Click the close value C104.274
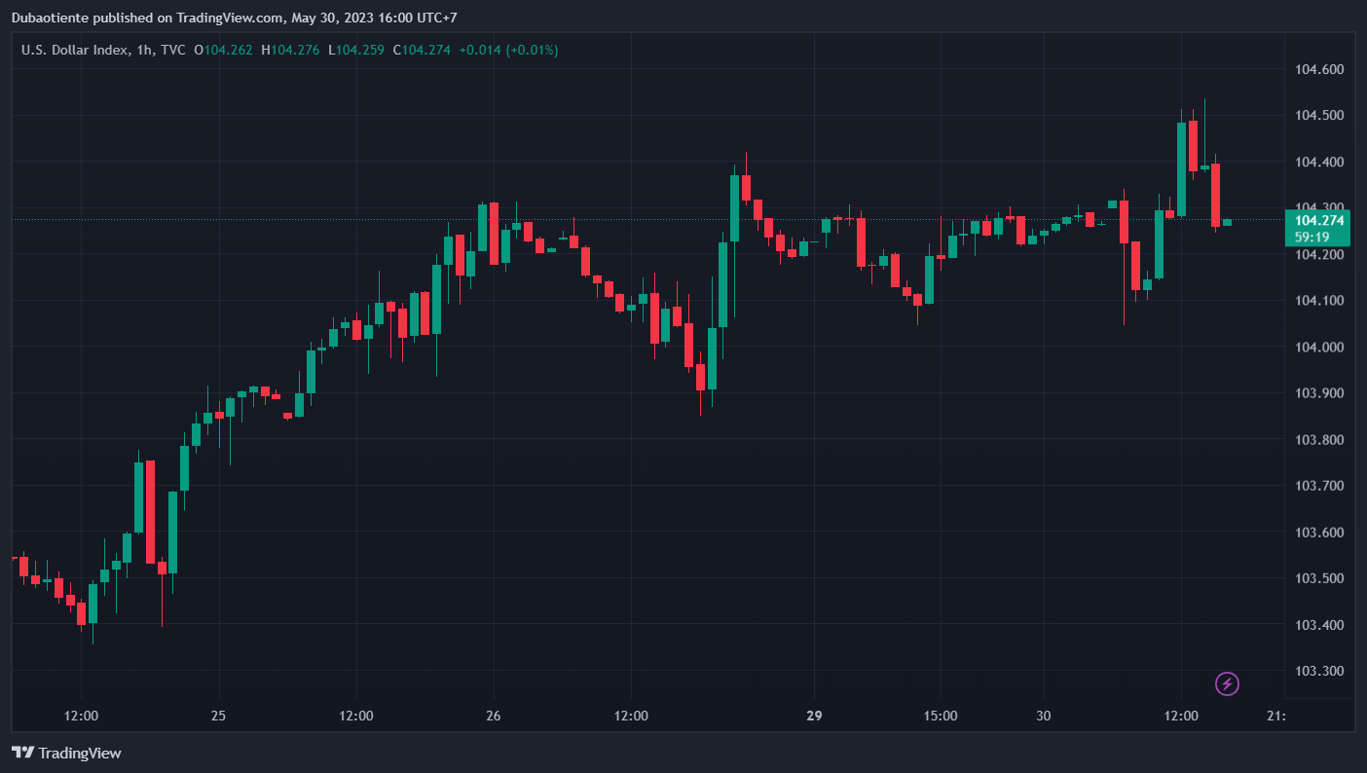Image resolution: width=1367 pixels, height=773 pixels. point(422,50)
